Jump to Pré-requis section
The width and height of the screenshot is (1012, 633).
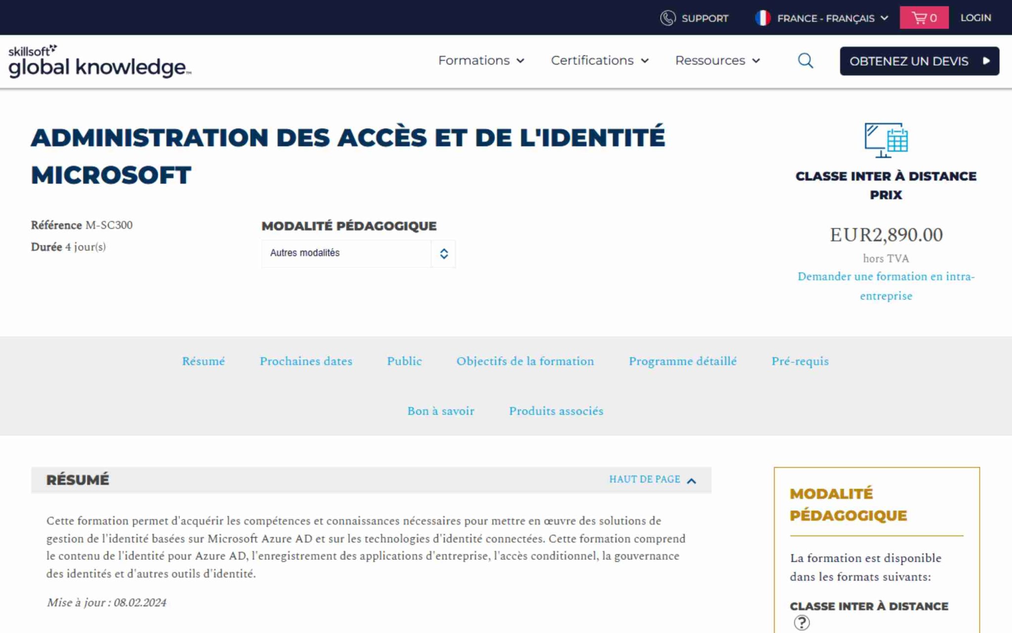[800, 361]
